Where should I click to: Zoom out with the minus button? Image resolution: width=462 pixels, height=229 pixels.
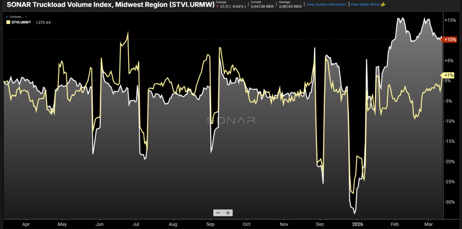218,213
